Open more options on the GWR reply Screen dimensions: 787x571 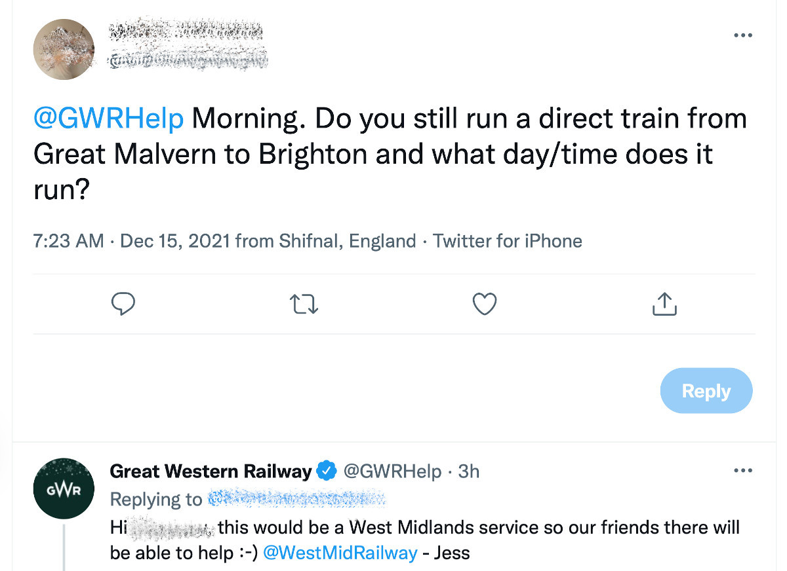pos(742,471)
